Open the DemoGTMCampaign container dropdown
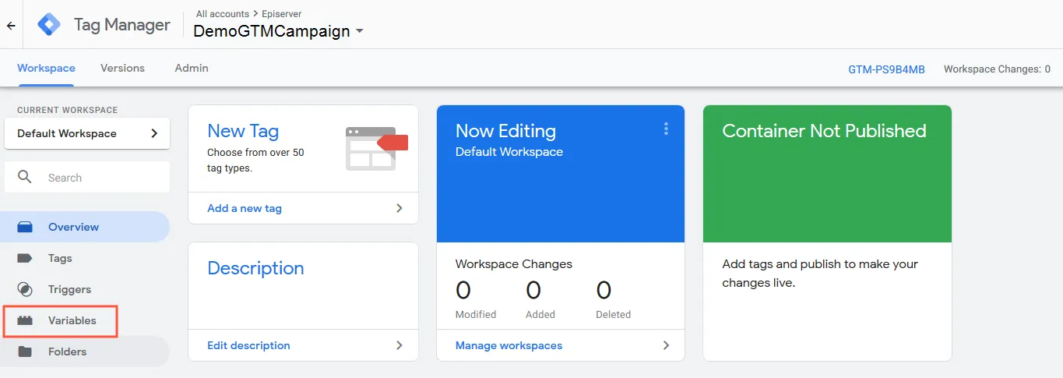Screen dimensions: 1063x378 279,31
